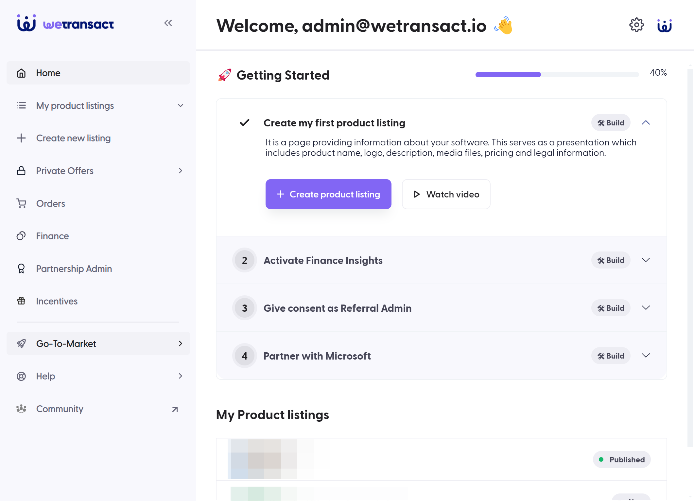Click the Build tag on Give consent as Referral Admin
Viewport: 694px width, 501px height.
pos(611,308)
